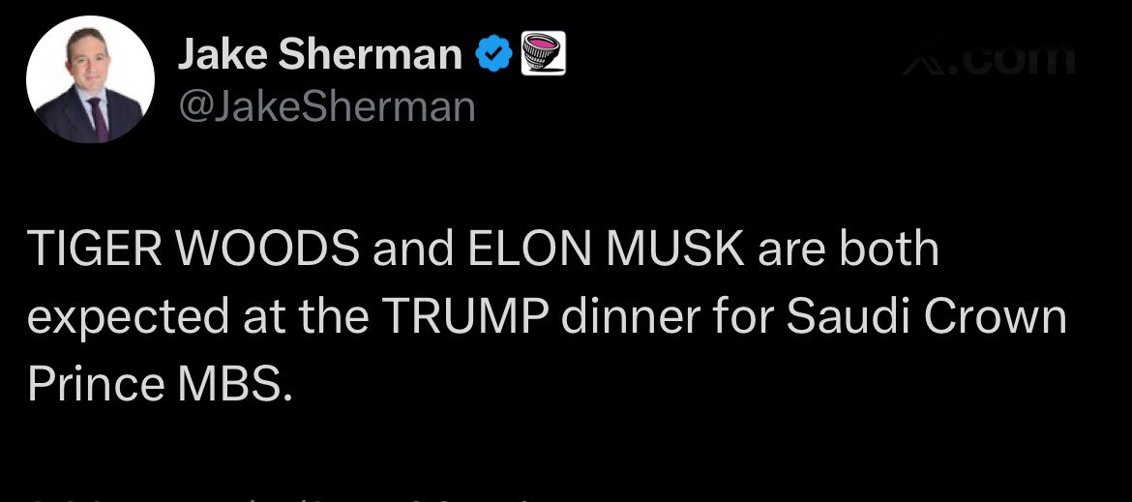Click the faint X.com watermark
This screenshot has width=1132, height=502.
pyautogui.click(x=989, y=60)
